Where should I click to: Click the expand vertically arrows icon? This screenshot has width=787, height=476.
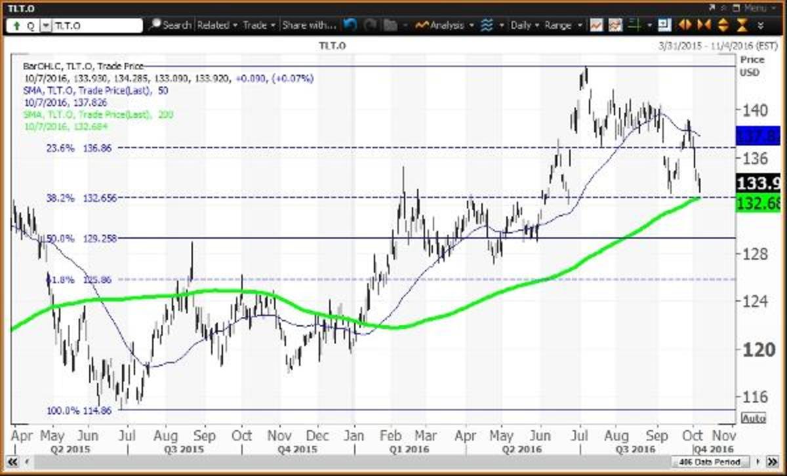click(x=724, y=25)
